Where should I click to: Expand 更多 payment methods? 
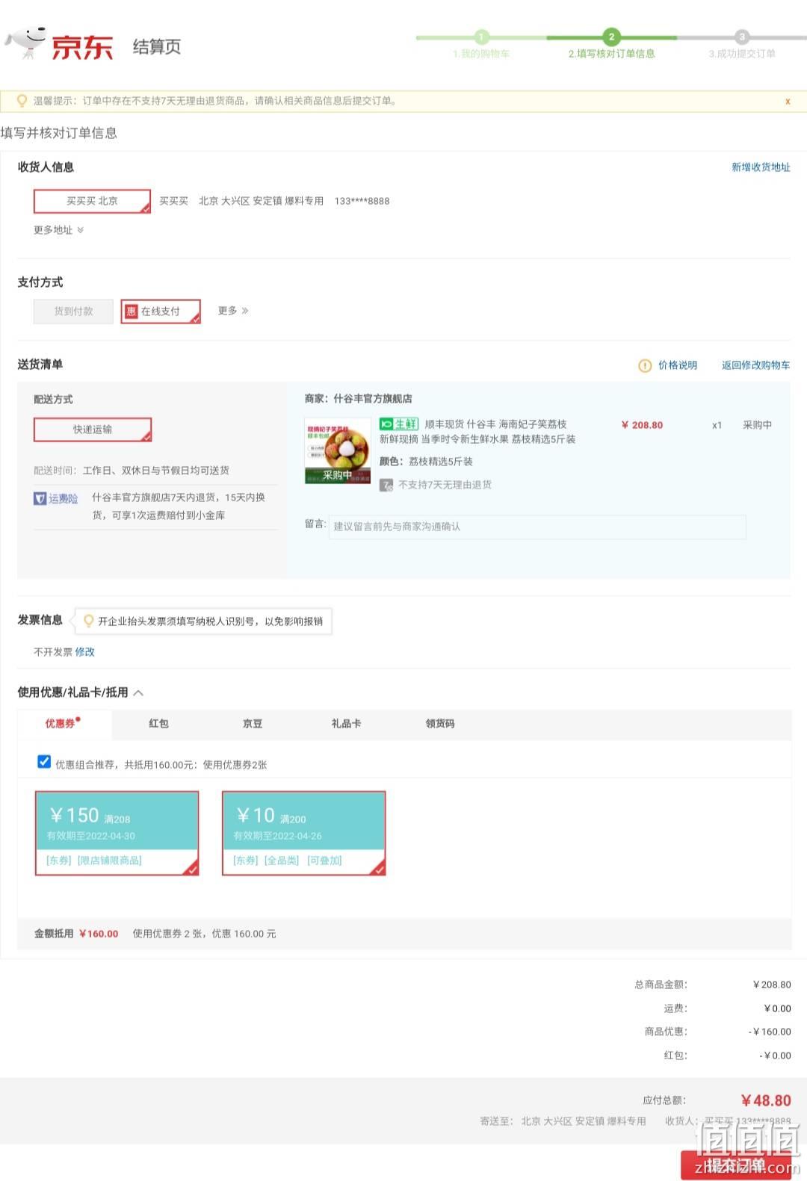233,311
